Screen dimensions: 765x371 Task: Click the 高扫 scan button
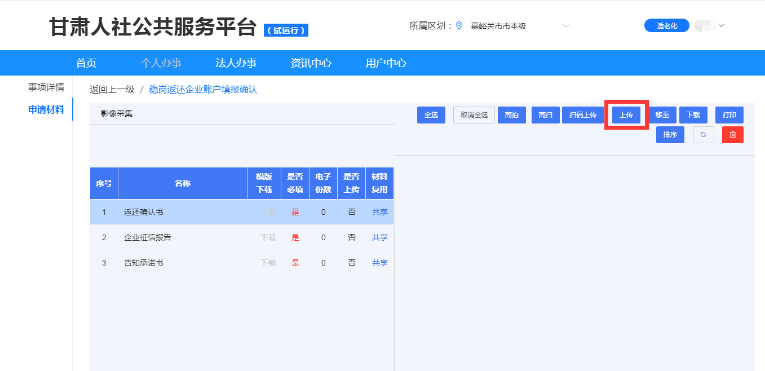pos(545,115)
